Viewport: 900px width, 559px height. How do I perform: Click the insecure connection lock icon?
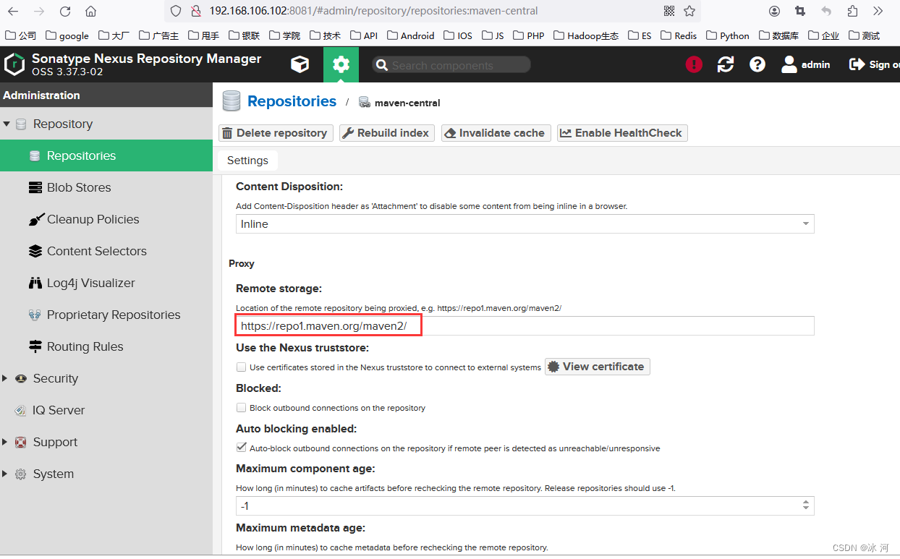click(x=195, y=11)
